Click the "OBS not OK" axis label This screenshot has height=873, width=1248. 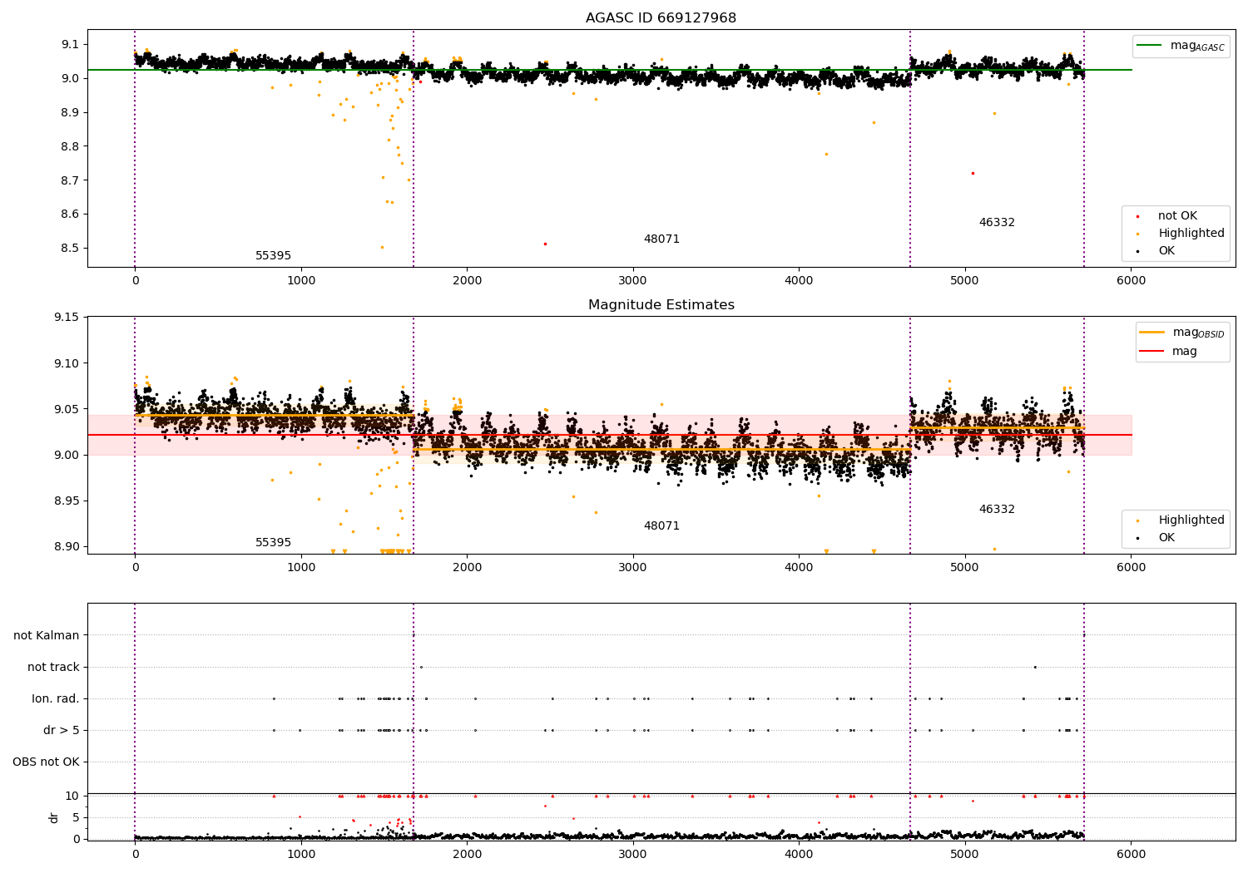(46, 762)
